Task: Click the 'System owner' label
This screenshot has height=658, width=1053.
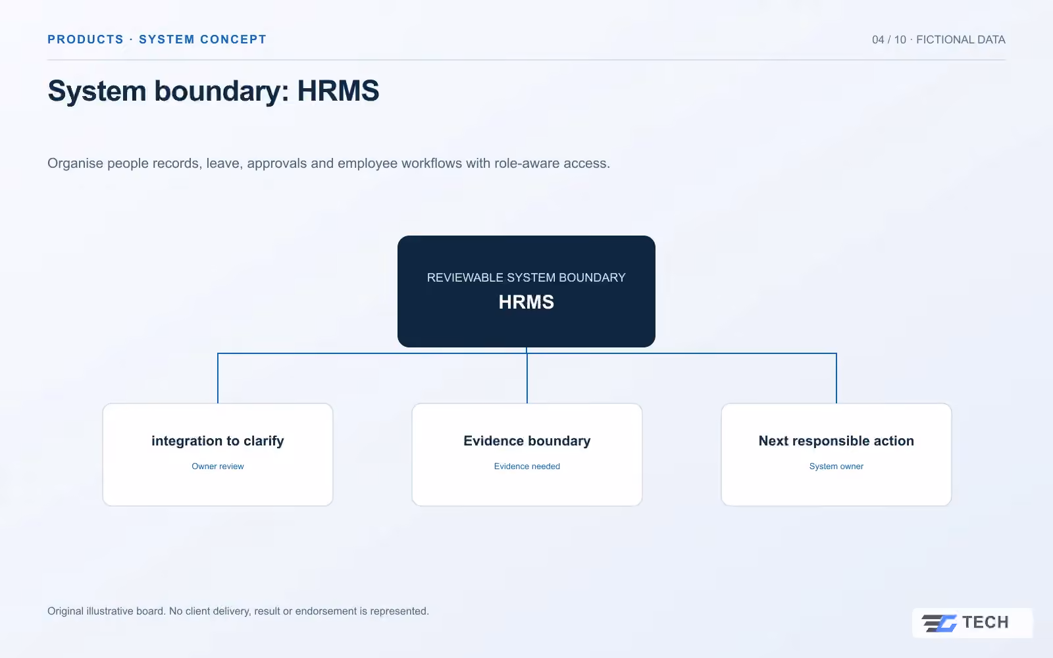Action: coord(836,467)
